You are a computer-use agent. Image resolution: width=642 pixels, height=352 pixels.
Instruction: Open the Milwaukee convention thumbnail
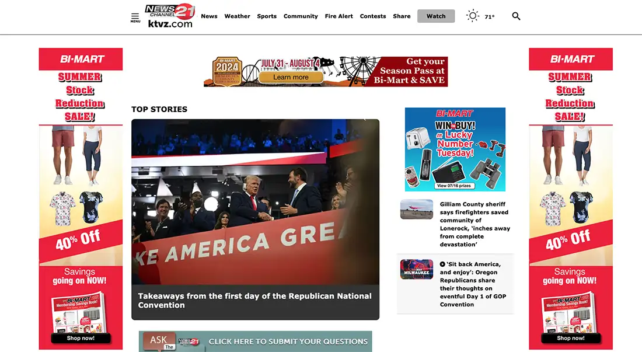point(416,269)
